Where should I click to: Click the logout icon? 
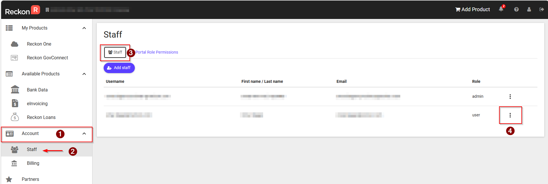pyautogui.click(x=542, y=9)
